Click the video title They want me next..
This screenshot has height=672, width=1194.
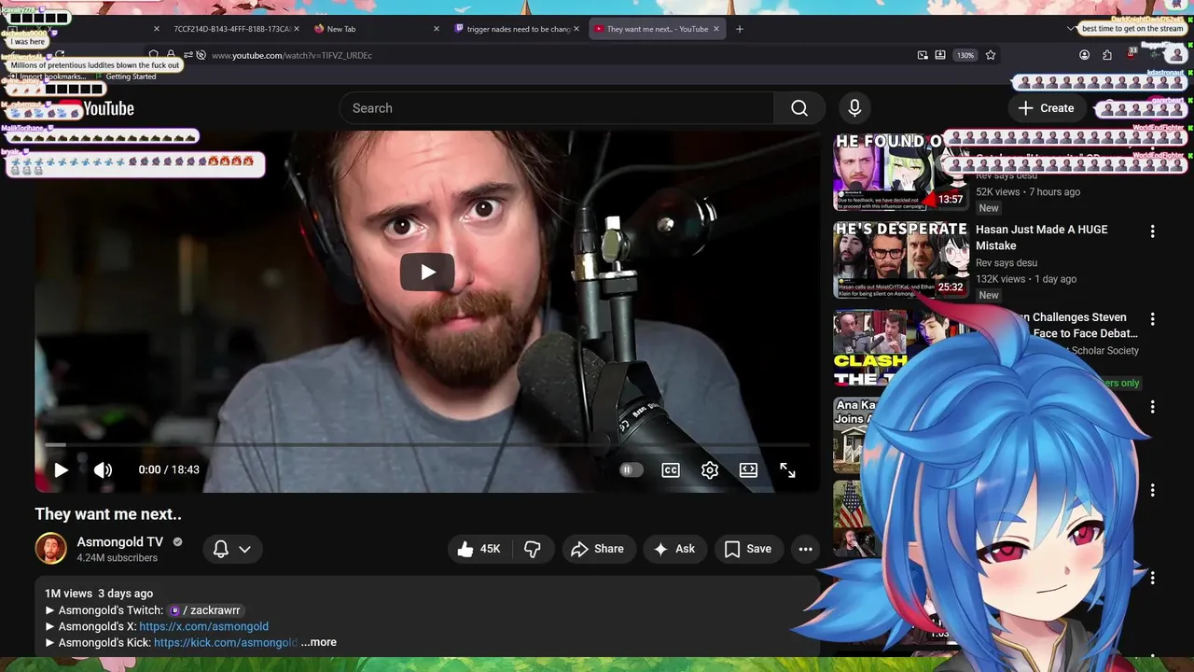[108, 514]
